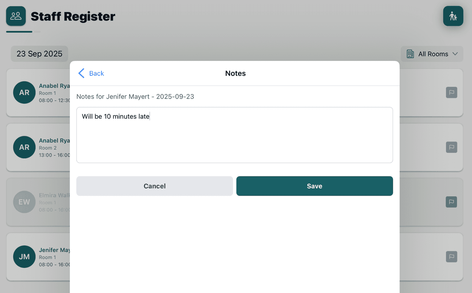Click the back chevron arrow in Notes modal
The height and width of the screenshot is (293, 472).
click(81, 73)
